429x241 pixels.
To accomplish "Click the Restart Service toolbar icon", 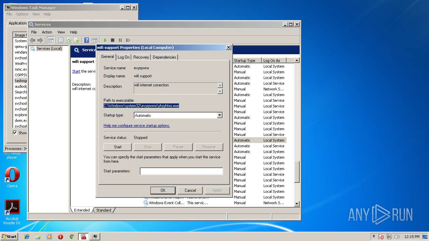I will click(128, 40).
